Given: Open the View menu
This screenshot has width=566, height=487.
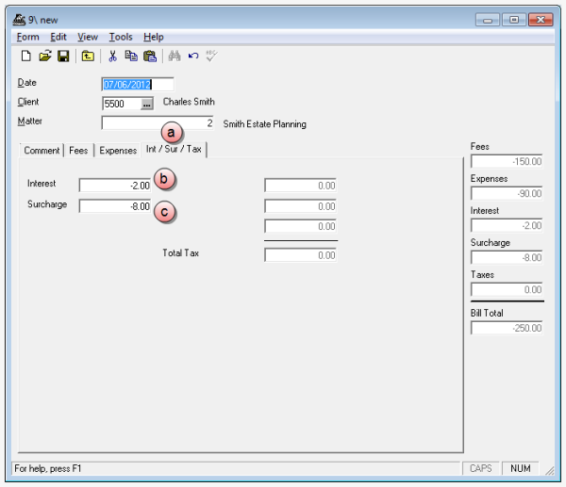Looking at the screenshot, I should (87, 37).
